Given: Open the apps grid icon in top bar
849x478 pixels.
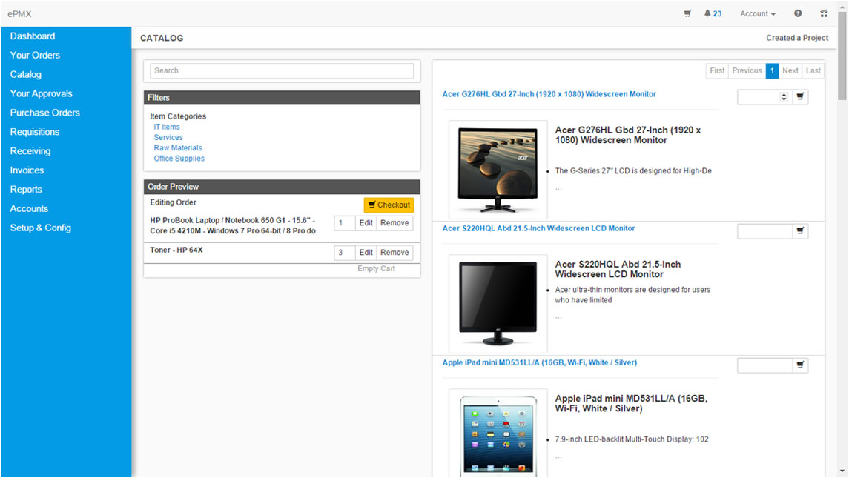Looking at the screenshot, I should pos(824,13).
